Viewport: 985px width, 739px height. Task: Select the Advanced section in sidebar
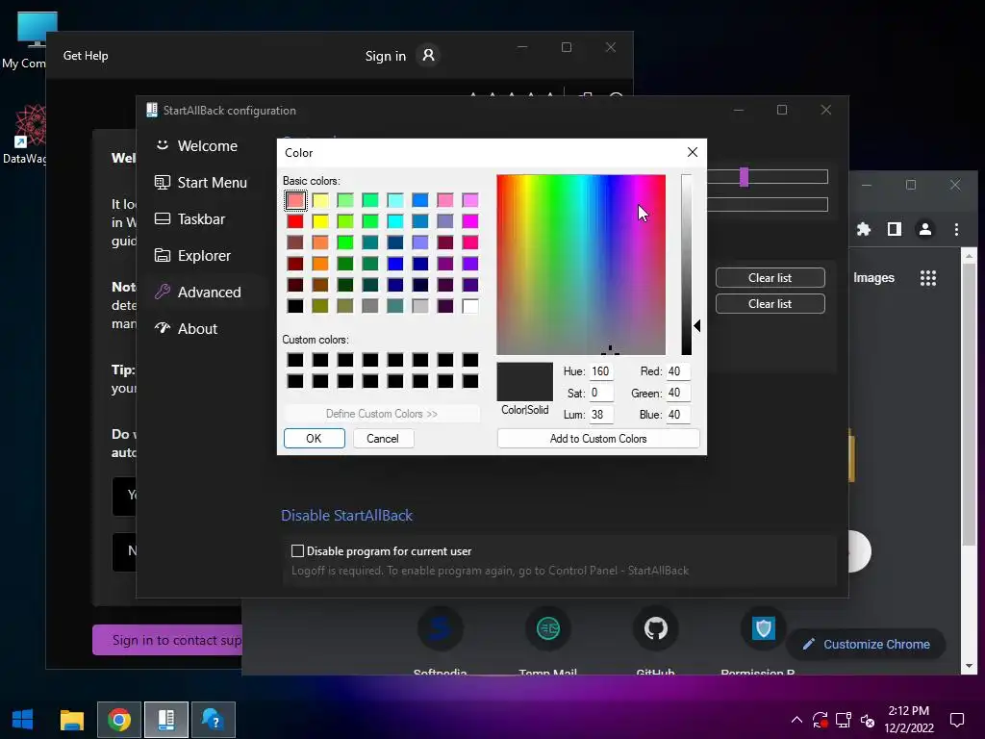[198, 293]
